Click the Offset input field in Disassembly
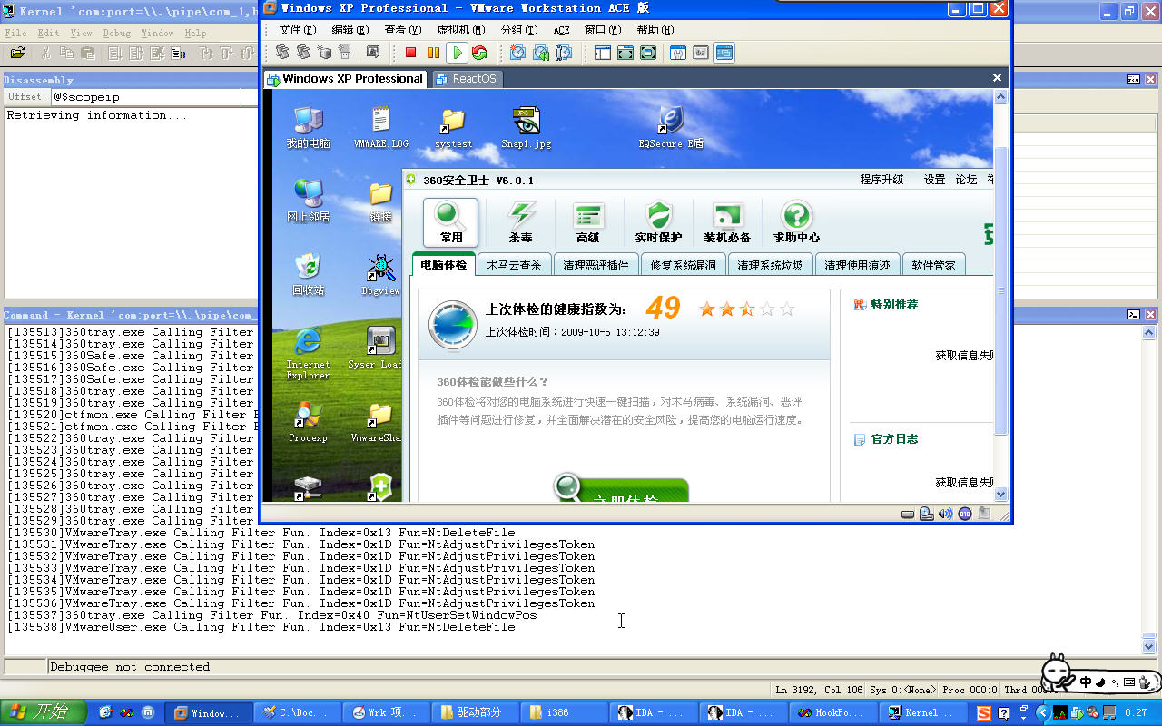1162x726 pixels. (154, 96)
